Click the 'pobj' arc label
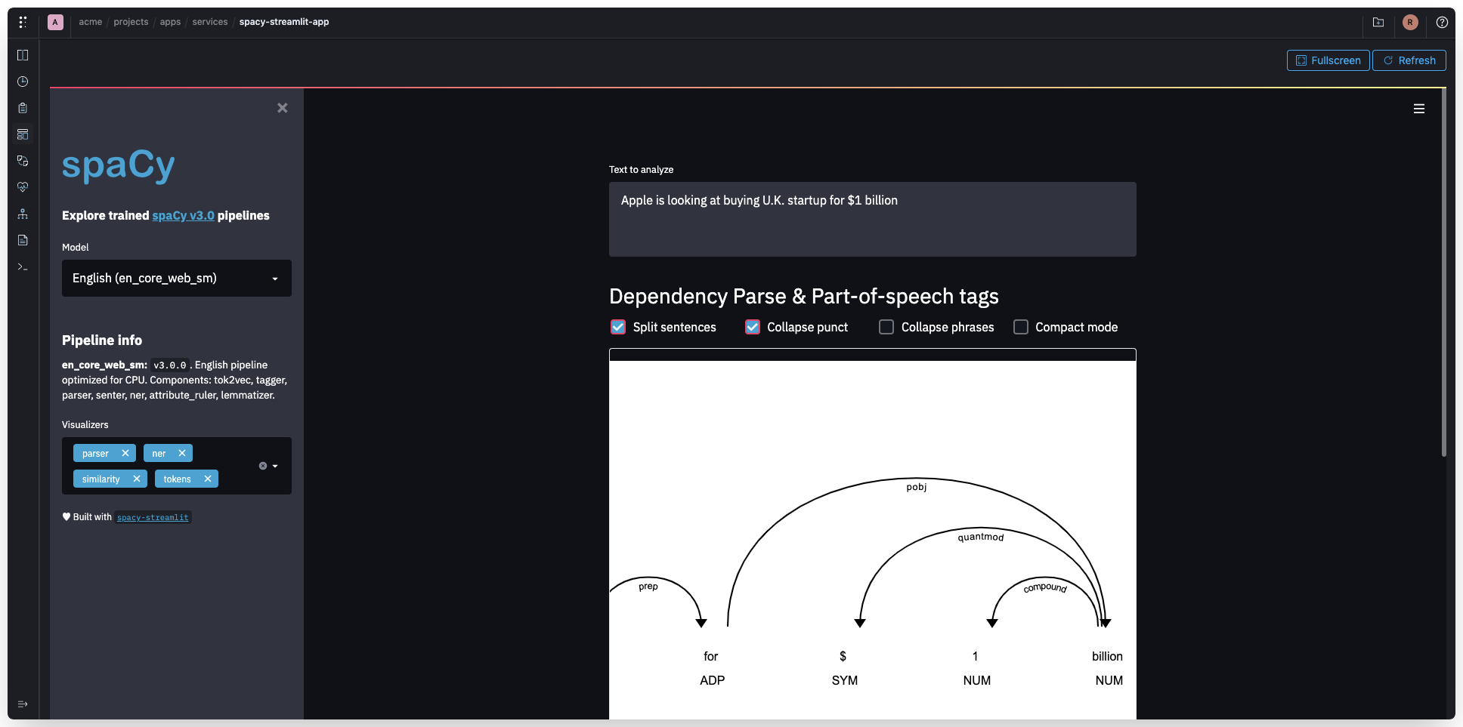Screen dimensions: 1463x727 [x=917, y=487]
